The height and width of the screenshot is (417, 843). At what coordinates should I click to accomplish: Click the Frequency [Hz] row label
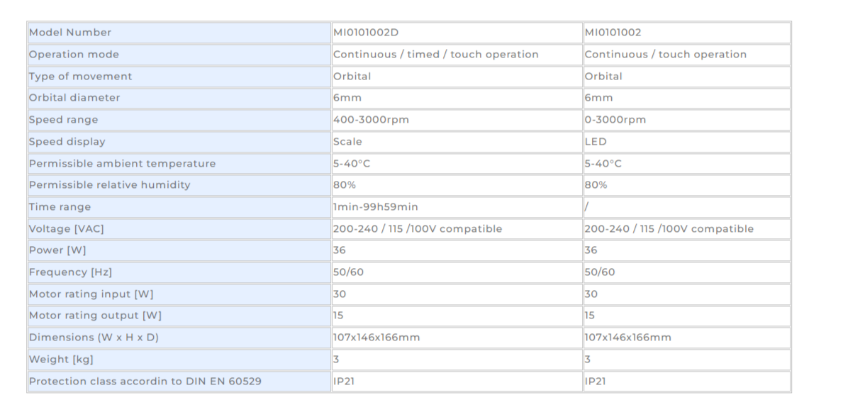179,273
